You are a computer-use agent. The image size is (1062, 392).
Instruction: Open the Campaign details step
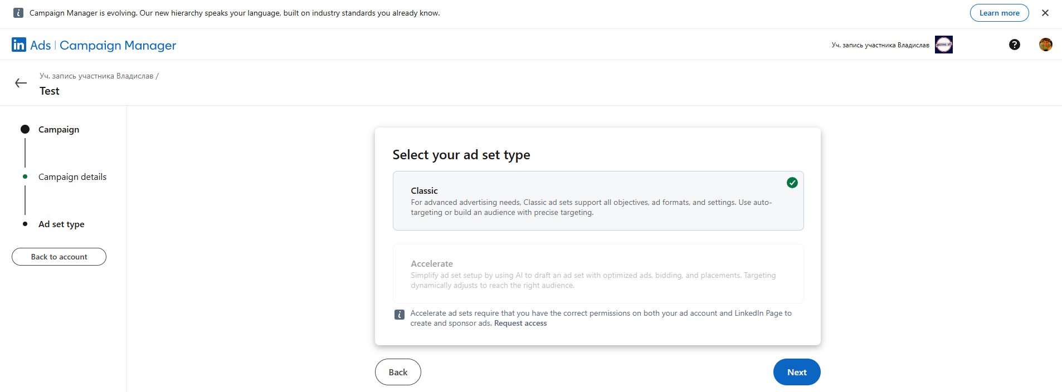point(72,177)
